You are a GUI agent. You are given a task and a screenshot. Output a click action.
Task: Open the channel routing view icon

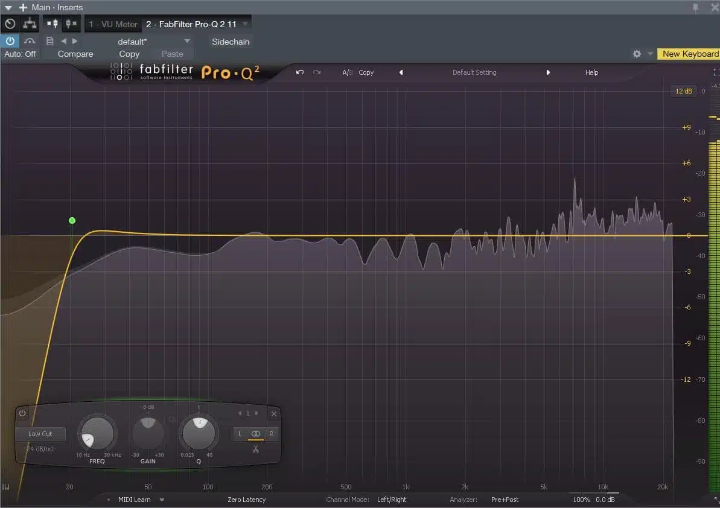tap(30, 24)
